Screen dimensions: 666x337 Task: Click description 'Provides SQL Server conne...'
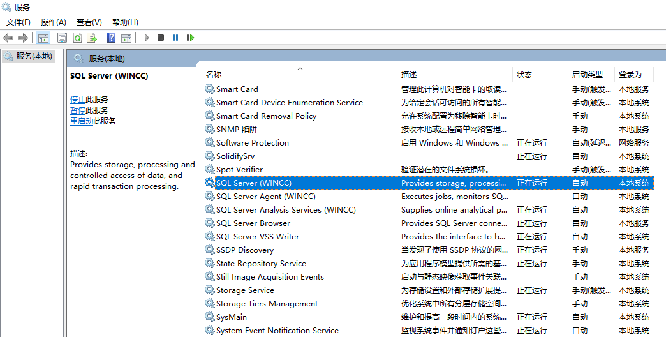coord(454,223)
